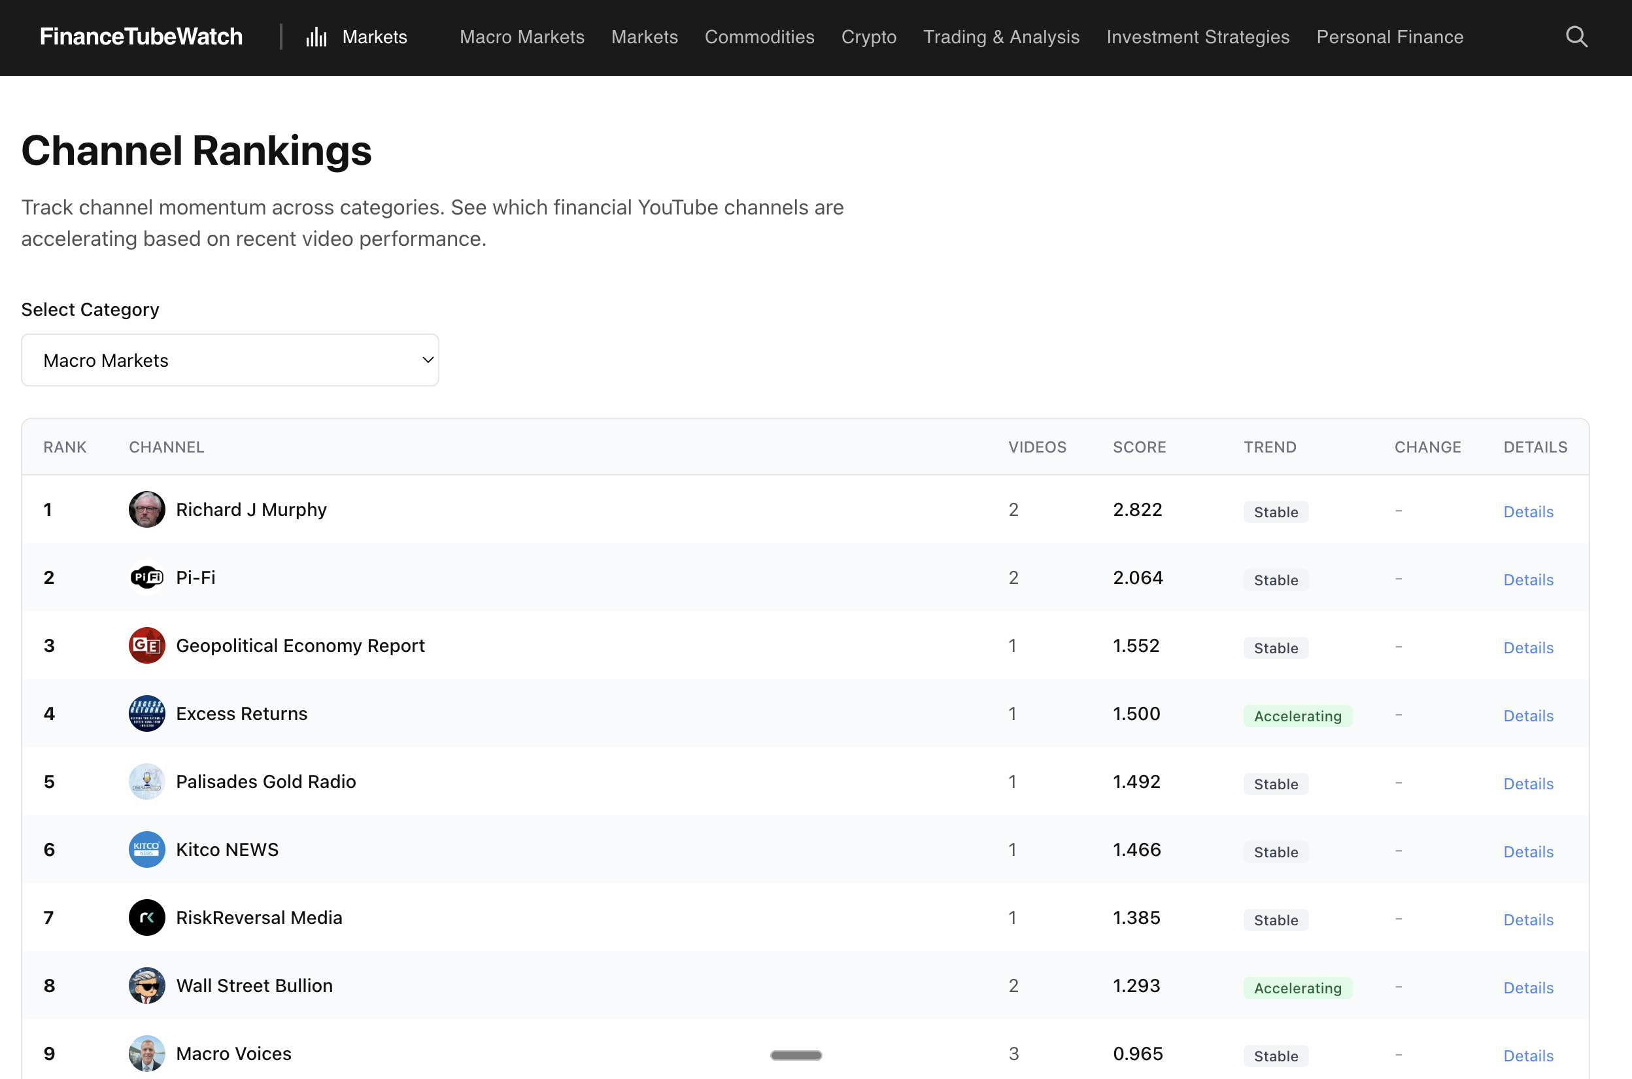Image resolution: width=1632 pixels, height=1079 pixels.
Task: Click Details for Wall Street Bullion
Action: [x=1528, y=987]
